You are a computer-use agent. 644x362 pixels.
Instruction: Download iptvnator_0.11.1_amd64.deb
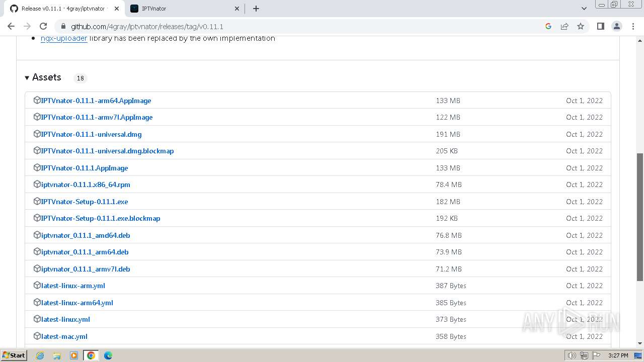86,235
